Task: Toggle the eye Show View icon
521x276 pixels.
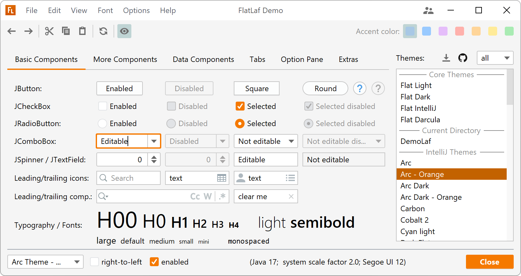Action: [124, 31]
